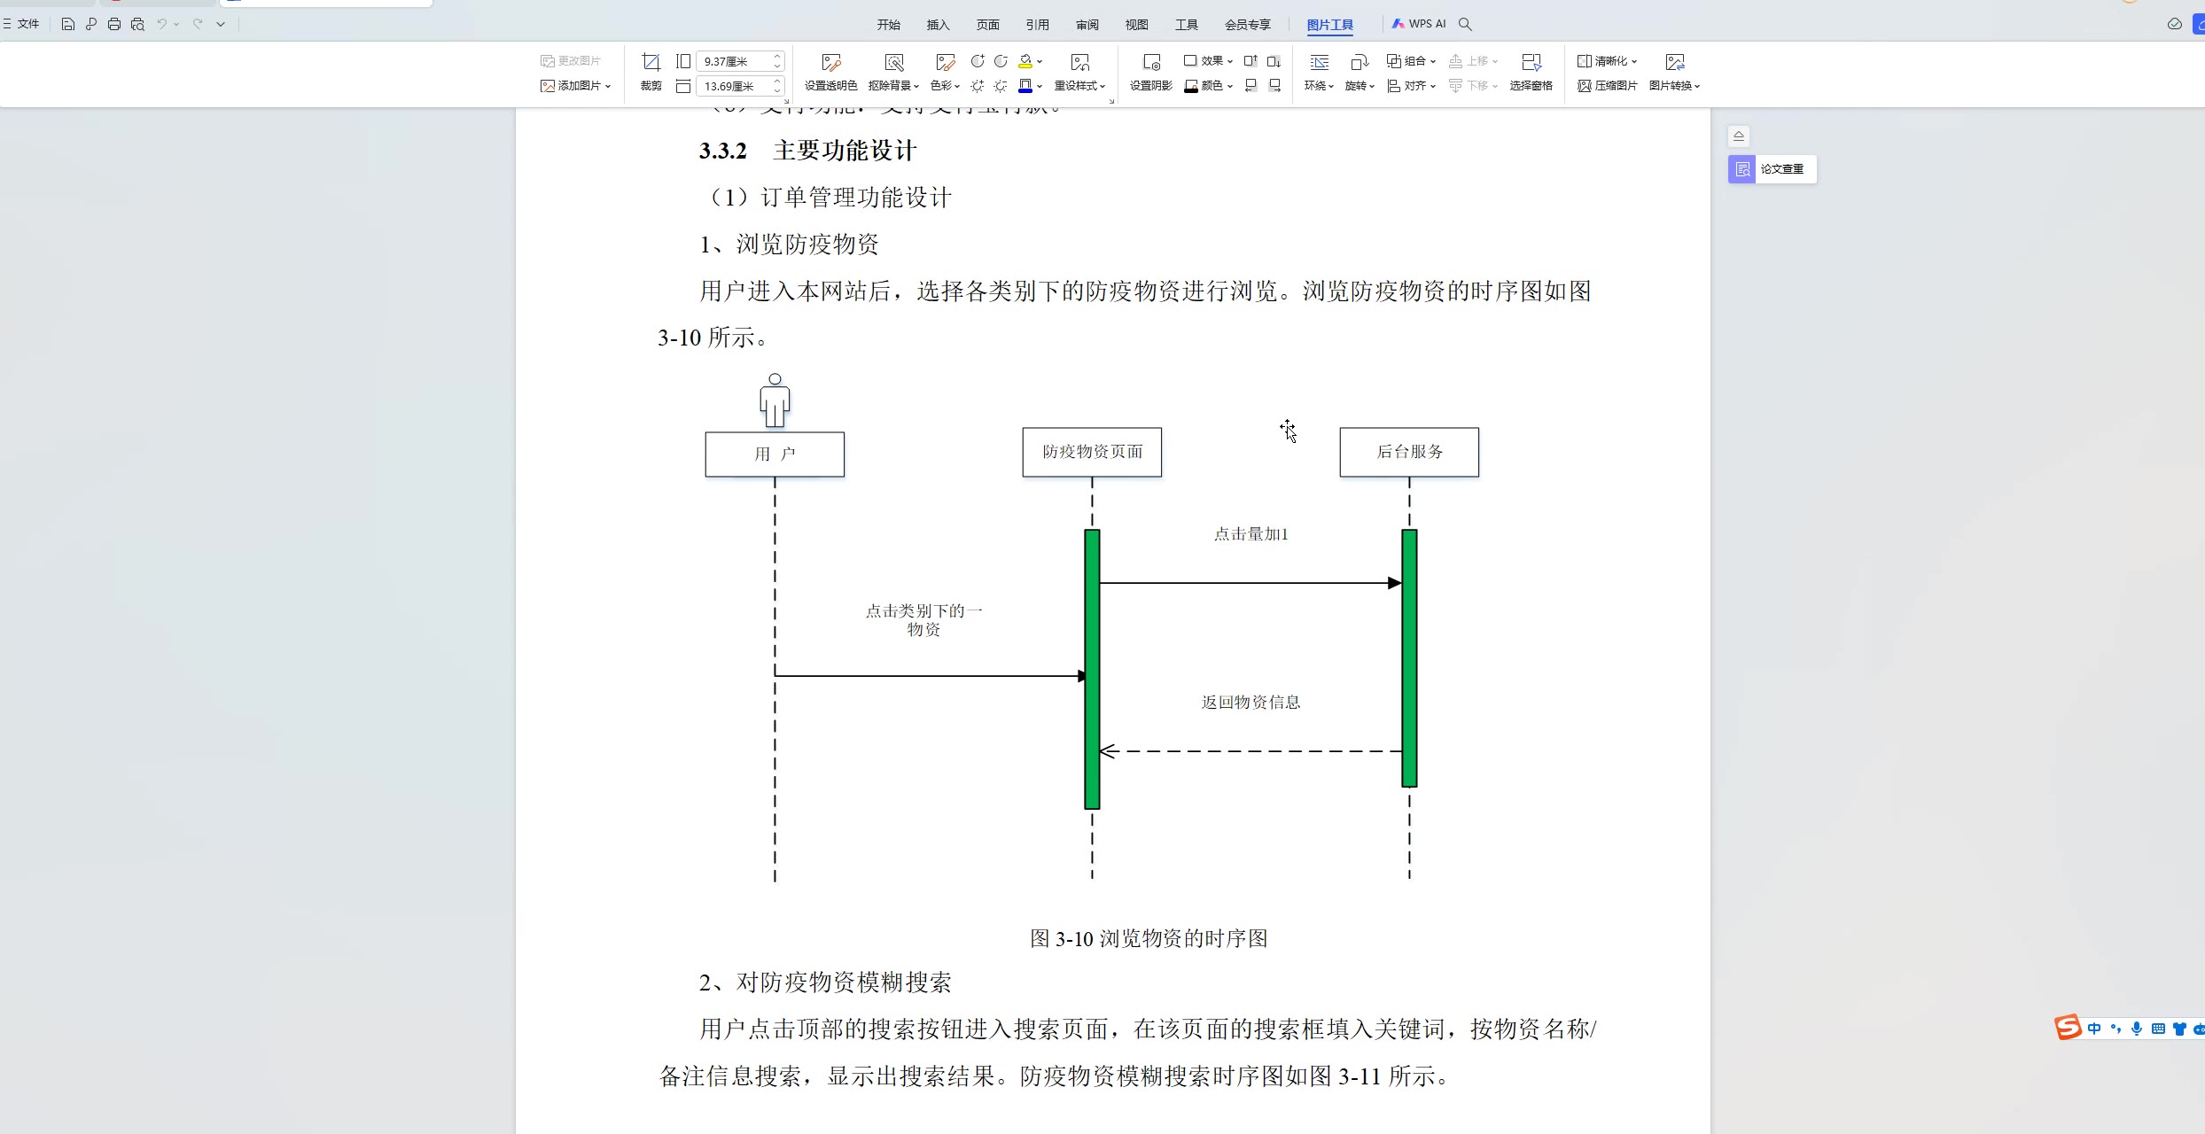Click the search magnifier near WPS AI
The height and width of the screenshot is (1134, 2205).
1466,24
